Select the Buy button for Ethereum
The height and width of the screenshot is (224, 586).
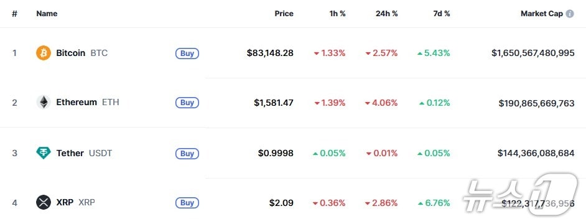(x=187, y=103)
